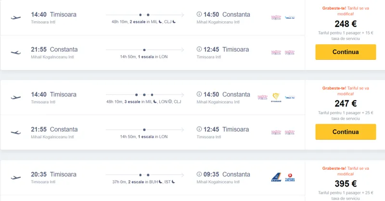Image resolution: width=385 pixels, height=201 pixels.
Task: Click the 14:40 Timisoara departure in 248 € offer
Action: coord(53,14)
